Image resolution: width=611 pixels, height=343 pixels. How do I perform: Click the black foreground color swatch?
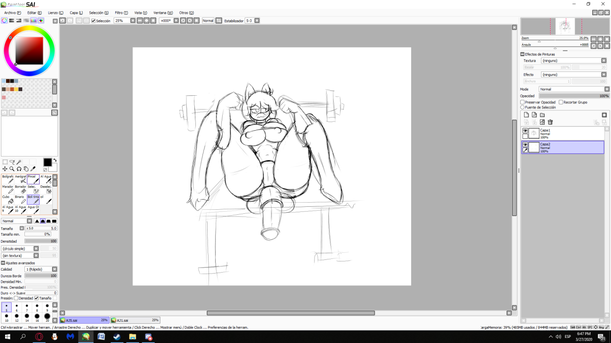tap(47, 162)
